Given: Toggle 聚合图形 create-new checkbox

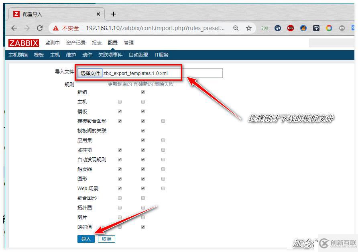Looking at the screenshot, I should [143, 198].
